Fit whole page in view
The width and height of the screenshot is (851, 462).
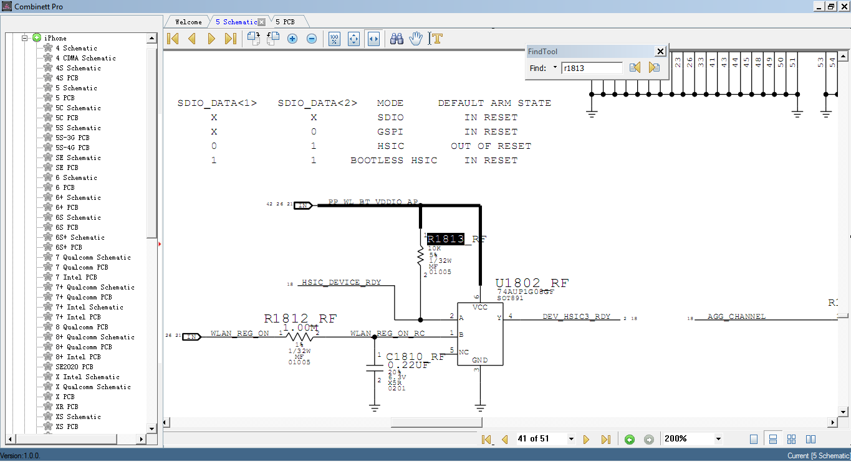[353, 39]
